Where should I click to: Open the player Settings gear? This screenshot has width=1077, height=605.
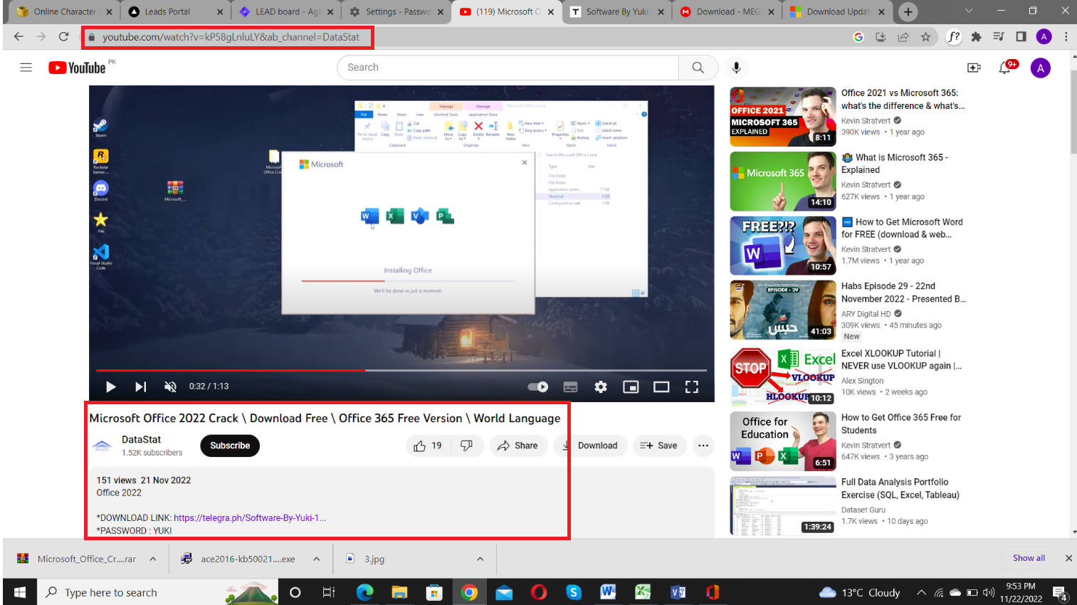[601, 386]
